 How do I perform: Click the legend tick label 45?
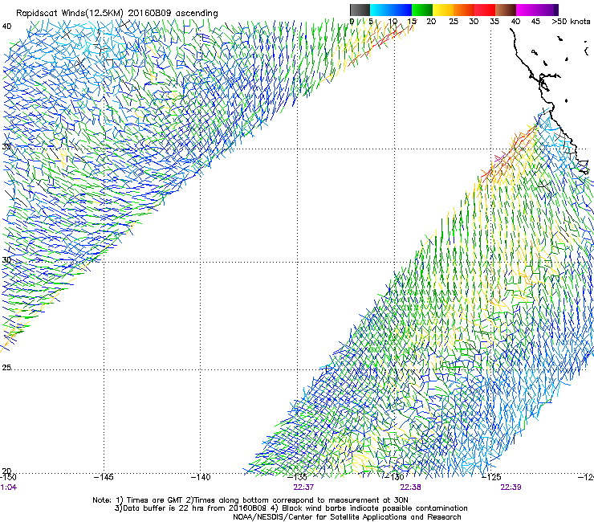tap(535, 22)
